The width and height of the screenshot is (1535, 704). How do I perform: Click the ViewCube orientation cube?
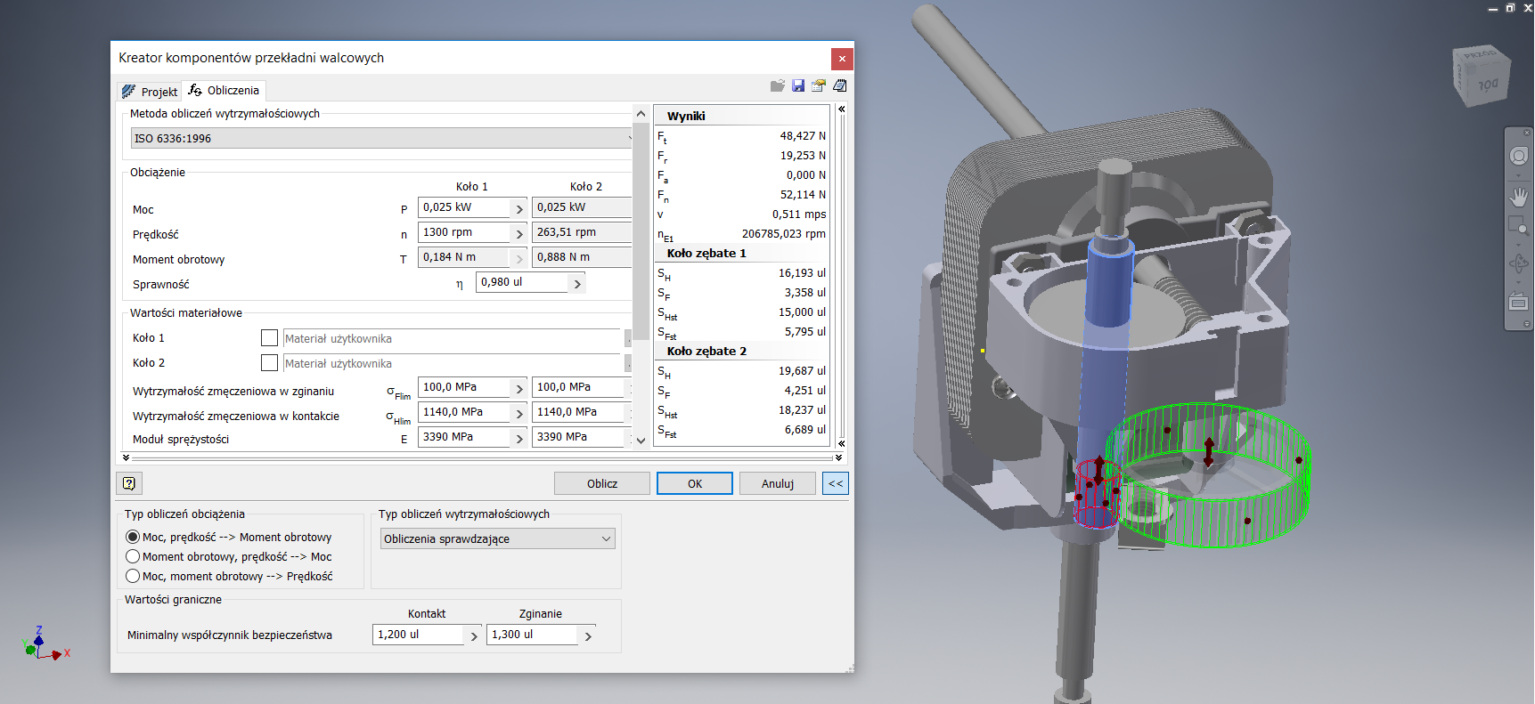point(1482,76)
